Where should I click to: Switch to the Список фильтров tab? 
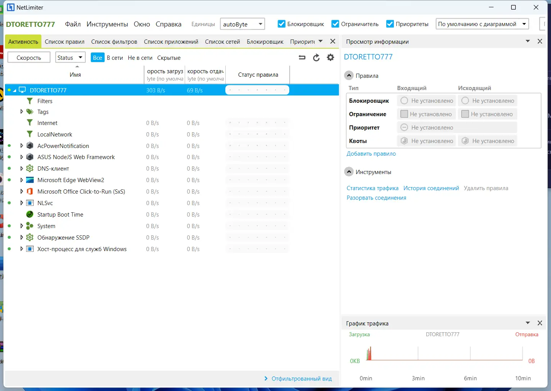click(x=114, y=41)
